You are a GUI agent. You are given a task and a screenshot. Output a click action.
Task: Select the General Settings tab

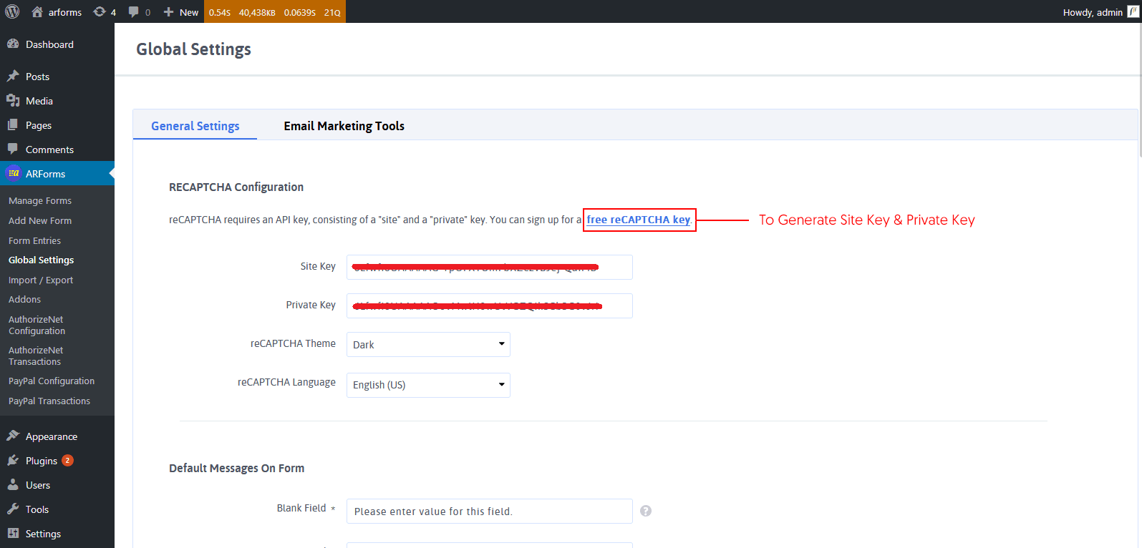click(195, 126)
